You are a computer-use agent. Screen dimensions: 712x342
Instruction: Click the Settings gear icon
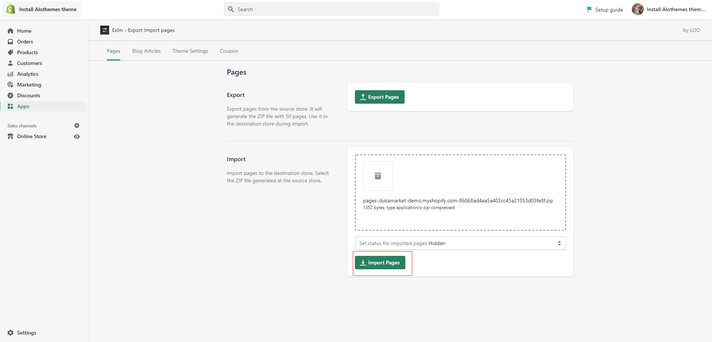[10, 333]
